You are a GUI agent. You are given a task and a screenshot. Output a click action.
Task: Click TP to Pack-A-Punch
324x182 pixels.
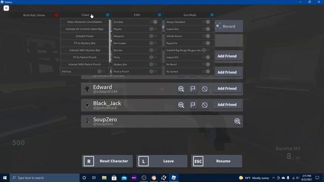[85, 57]
